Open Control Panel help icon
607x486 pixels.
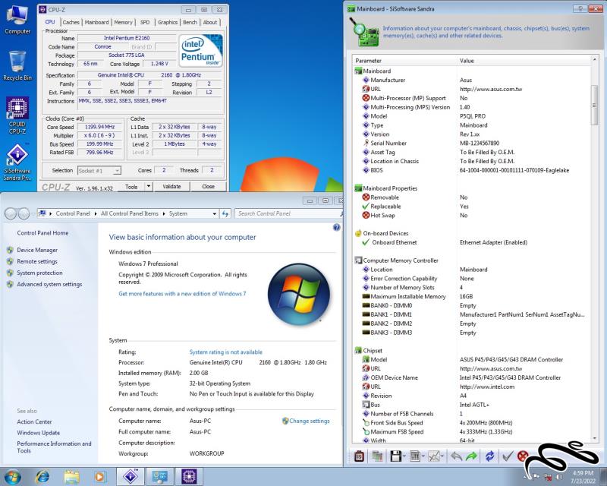[336, 228]
